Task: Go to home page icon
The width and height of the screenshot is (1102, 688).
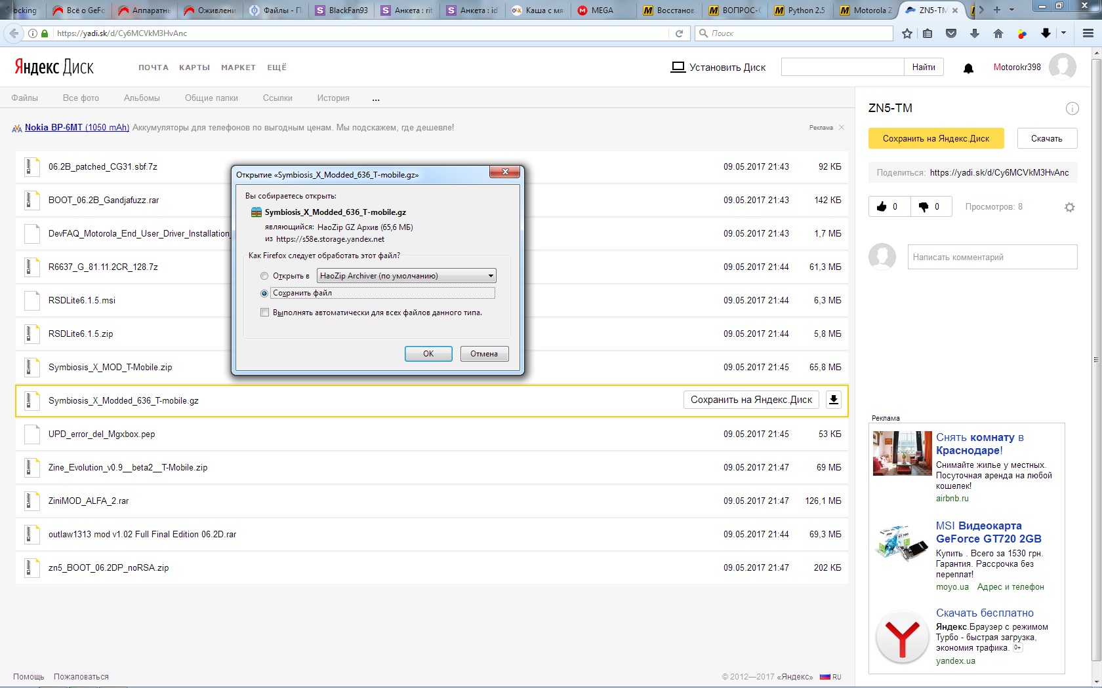Action: pyautogui.click(x=998, y=33)
